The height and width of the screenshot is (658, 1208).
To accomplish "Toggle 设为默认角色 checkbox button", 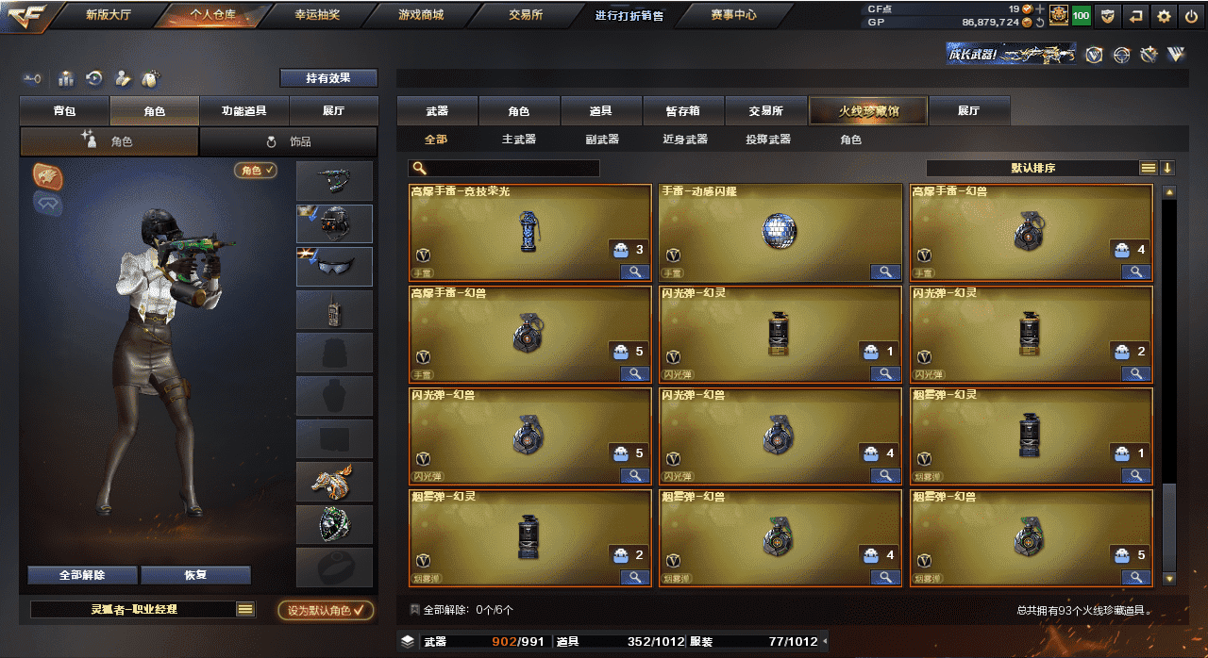I will coord(326,610).
